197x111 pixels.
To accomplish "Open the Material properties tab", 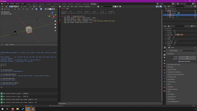I will pos(164,87).
